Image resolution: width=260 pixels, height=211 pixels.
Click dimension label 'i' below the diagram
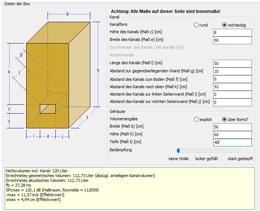tap(34, 136)
